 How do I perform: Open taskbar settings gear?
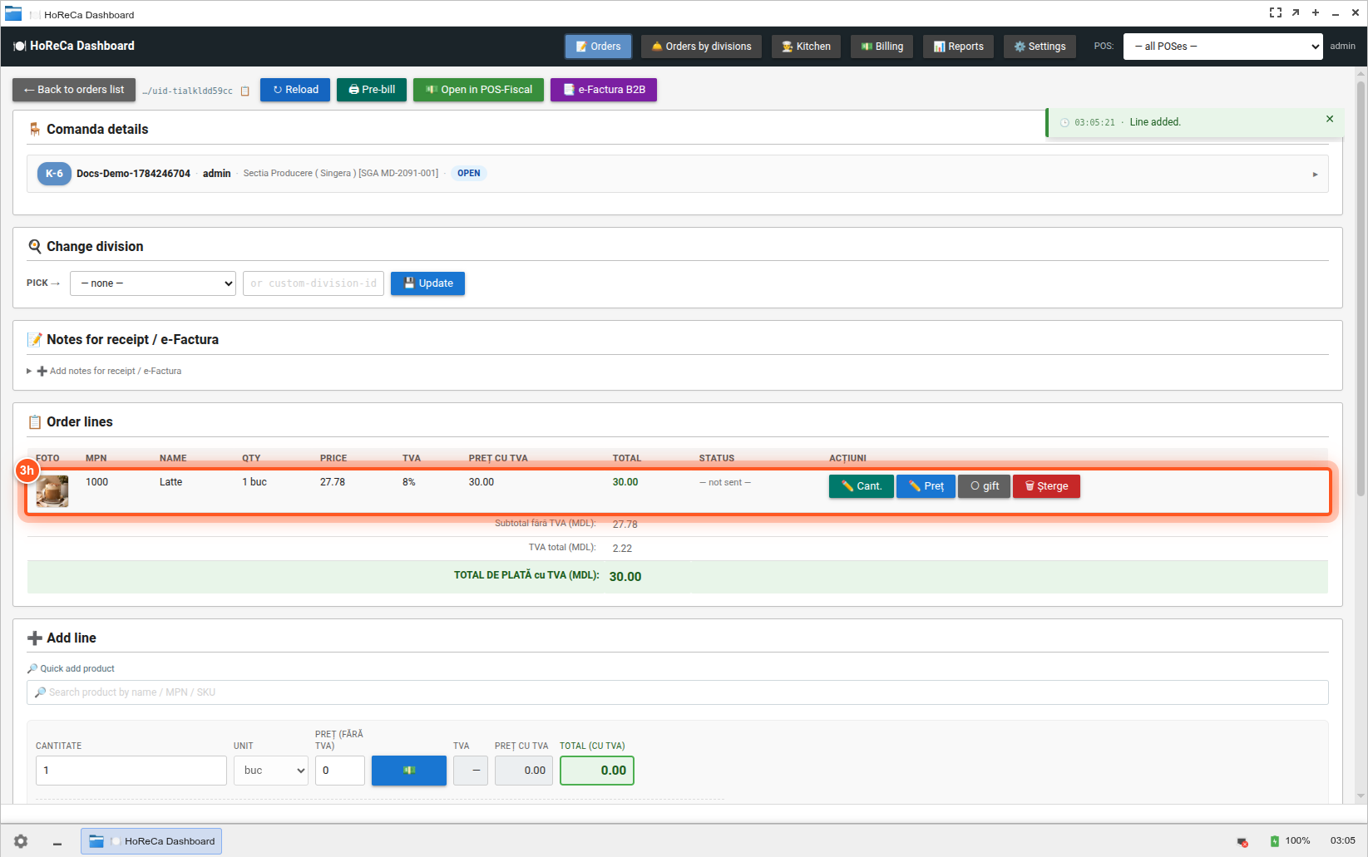point(21,841)
